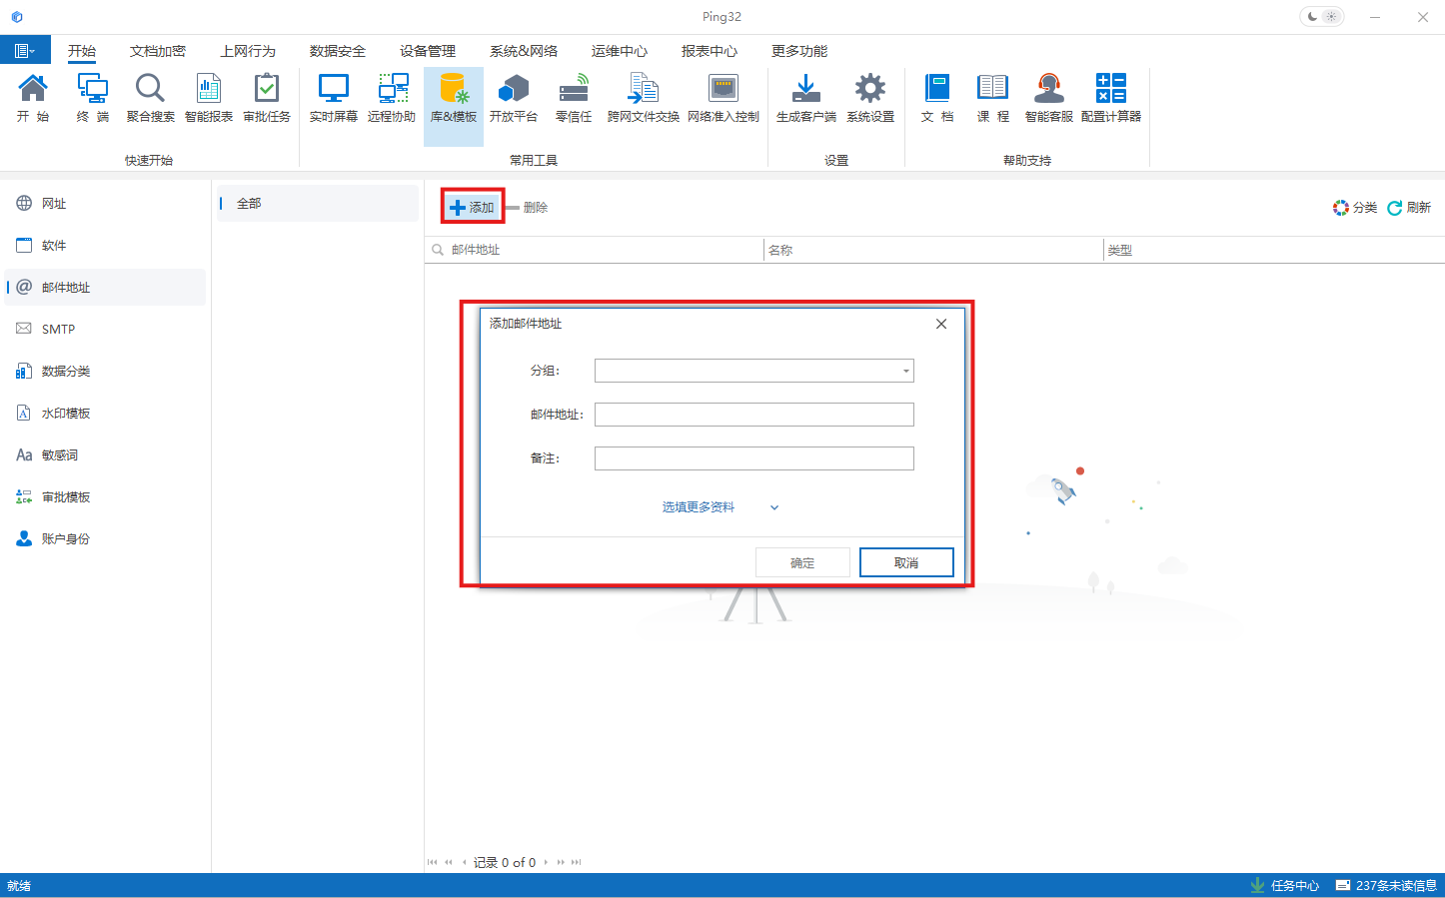
Task: Open 系统设置 gear icon
Action: pyautogui.click(x=869, y=98)
